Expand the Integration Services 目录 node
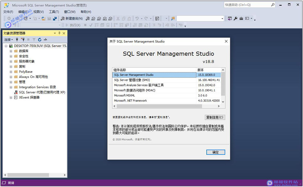Viewport: 303px width, 187px height. click(11, 87)
